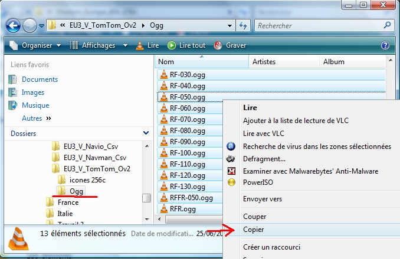
Task: Show more favorites via Autres
Action: pyautogui.click(x=36, y=118)
